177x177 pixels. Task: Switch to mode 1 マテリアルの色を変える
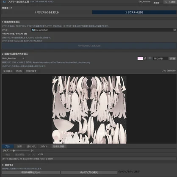47,12
